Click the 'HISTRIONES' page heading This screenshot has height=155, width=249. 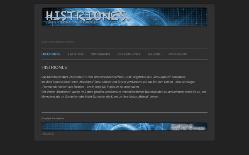pyautogui.click(x=54, y=67)
